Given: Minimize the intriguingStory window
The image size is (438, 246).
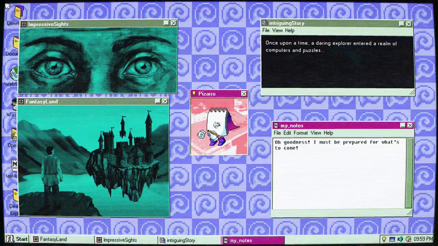Looking at the screenshot, I should [401, 24].
